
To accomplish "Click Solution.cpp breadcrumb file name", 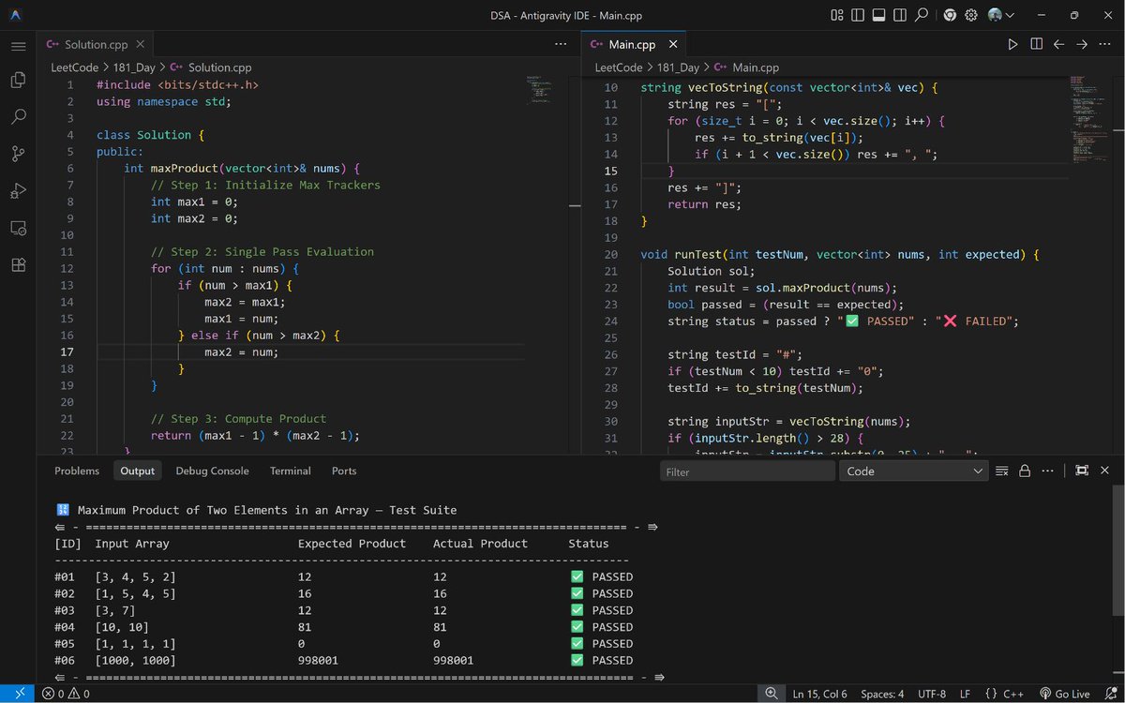I will 219,67.
